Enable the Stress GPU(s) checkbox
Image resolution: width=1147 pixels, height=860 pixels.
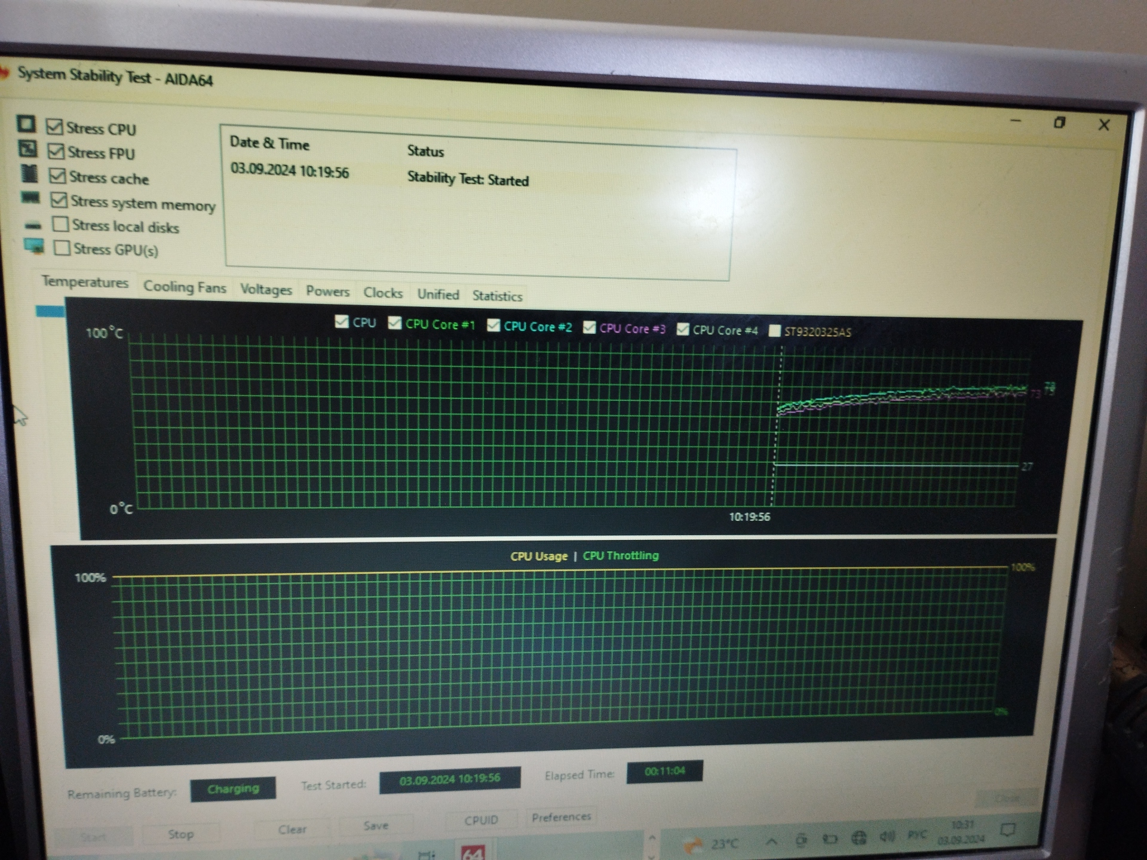(x=62, y=247)
